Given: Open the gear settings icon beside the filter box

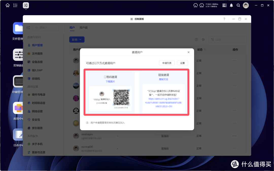Looking at the screenshot, I should (x=203, y=40).
